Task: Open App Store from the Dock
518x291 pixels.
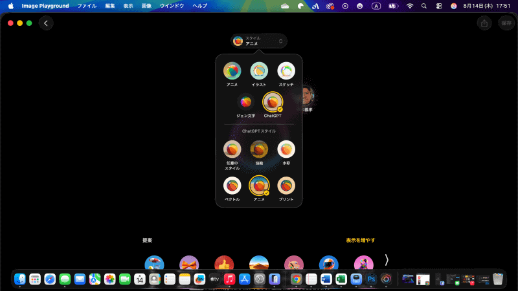Action: 245,279
